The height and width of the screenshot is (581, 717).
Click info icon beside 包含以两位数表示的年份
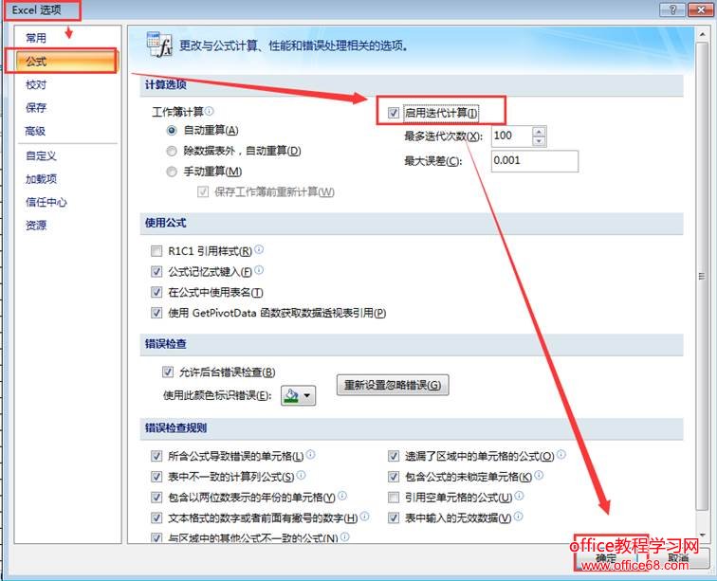point(342,495)
